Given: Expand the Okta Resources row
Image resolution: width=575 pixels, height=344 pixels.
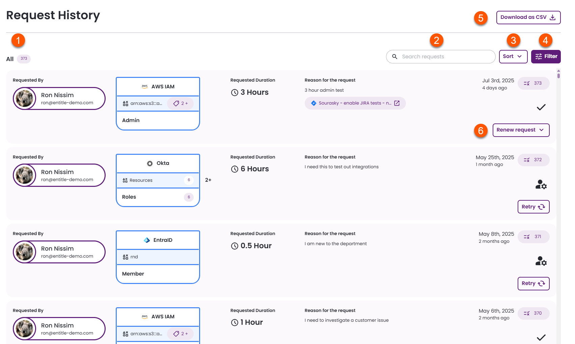Looking at the screenshot, I should [x=158, y=180].
